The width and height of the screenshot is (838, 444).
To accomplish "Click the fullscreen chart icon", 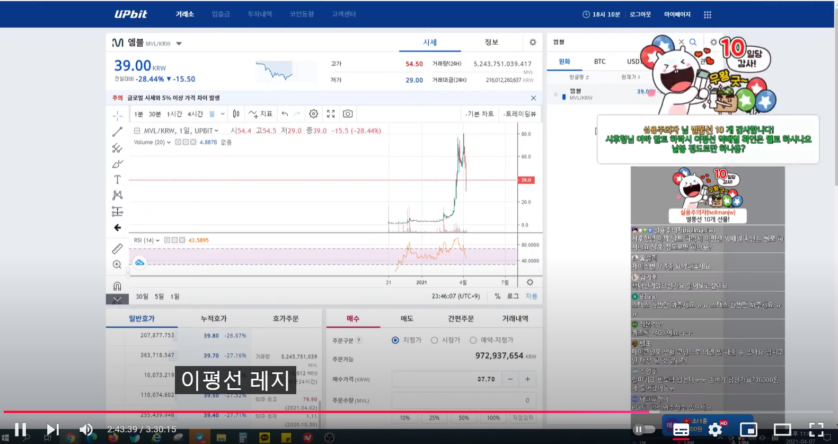I will tap(331, 114).
